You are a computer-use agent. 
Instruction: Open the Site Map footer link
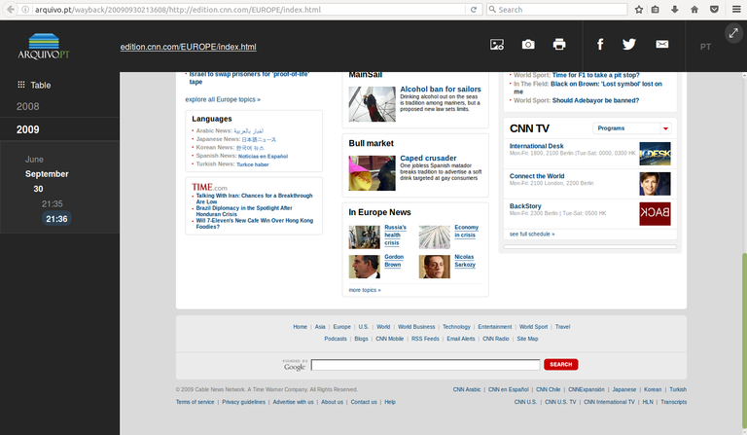(x=527, y=339)
